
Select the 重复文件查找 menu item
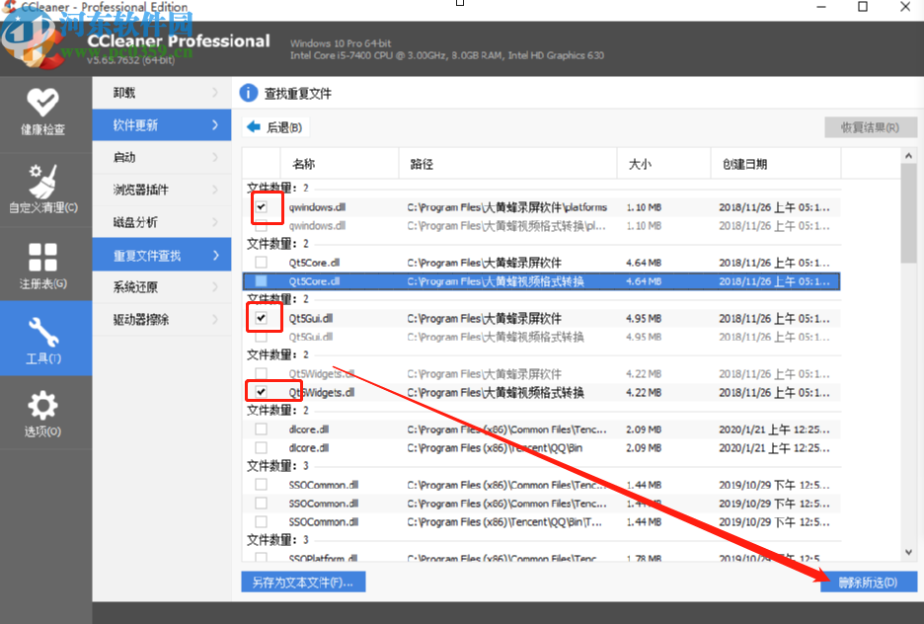[162, 255]
